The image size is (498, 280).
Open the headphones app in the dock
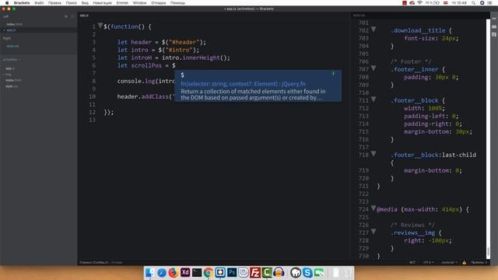point(279,273)
